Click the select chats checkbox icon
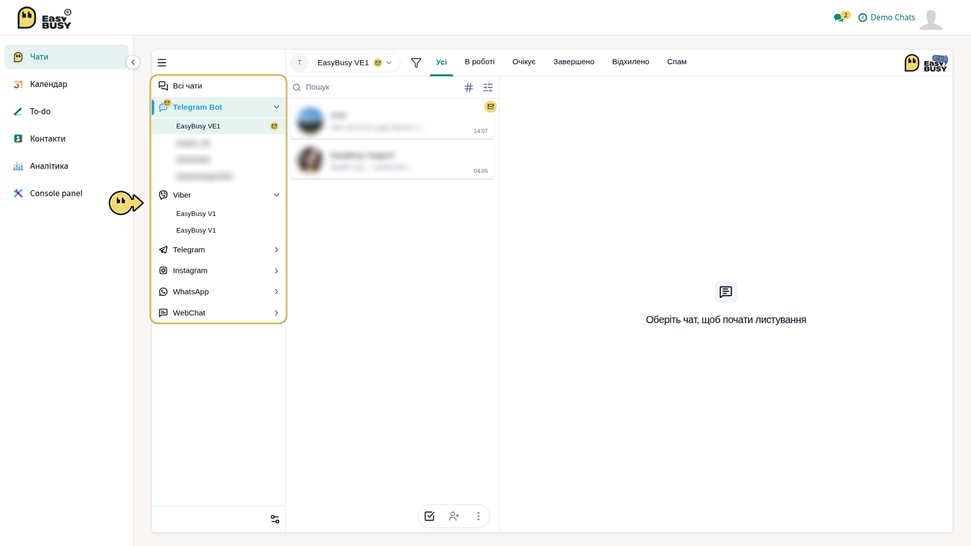Screen dimensions: 971x546 (x=429, y=517)
